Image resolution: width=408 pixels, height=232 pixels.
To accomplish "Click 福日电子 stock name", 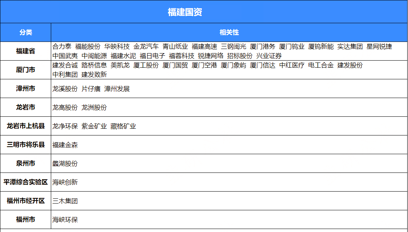I will (152, 56).
